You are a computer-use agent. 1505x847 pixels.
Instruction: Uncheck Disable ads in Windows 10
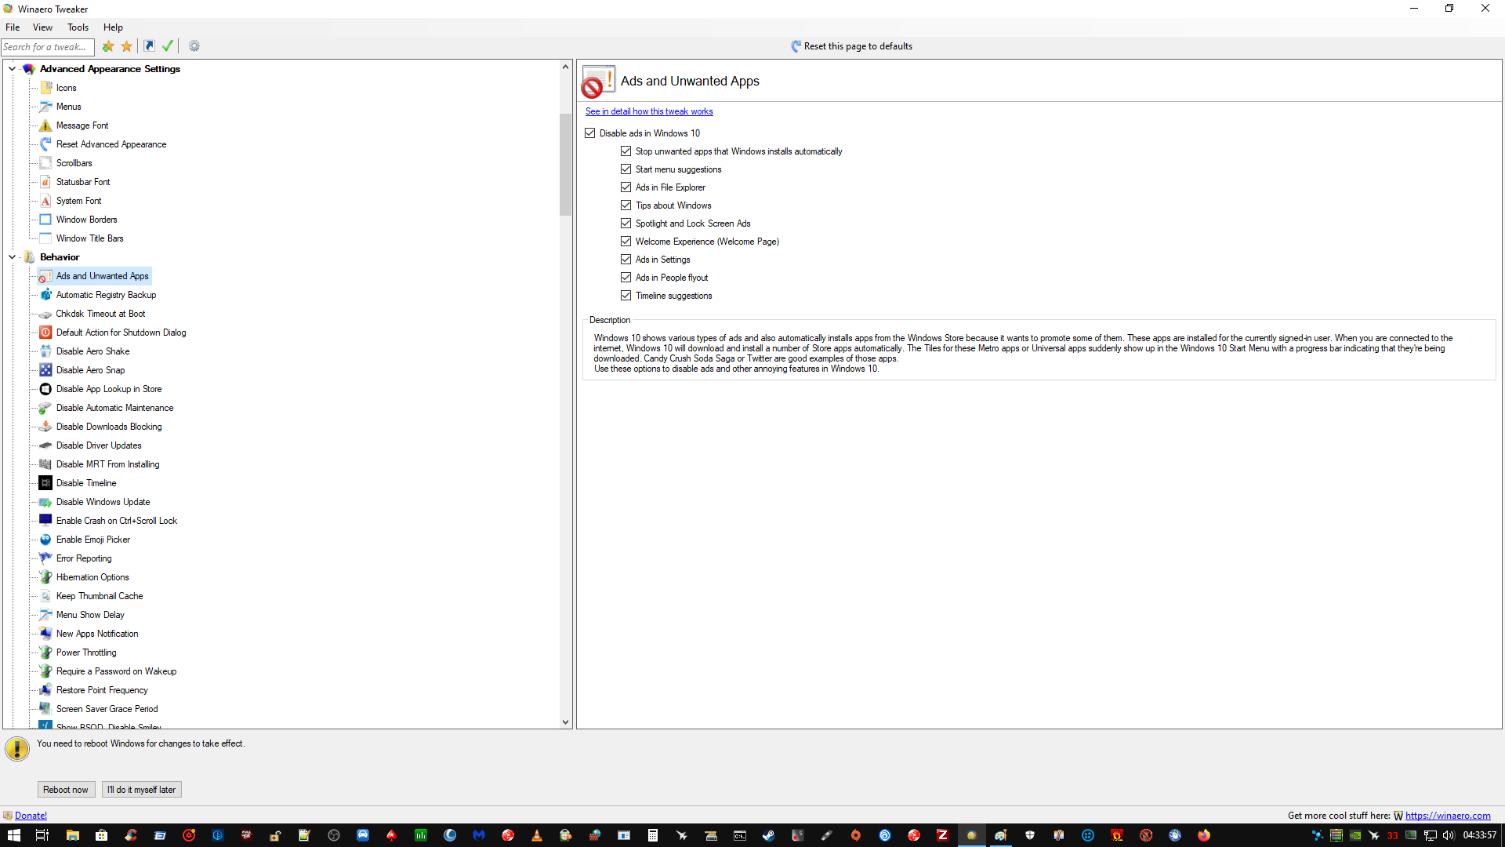(x=590, y=133)
